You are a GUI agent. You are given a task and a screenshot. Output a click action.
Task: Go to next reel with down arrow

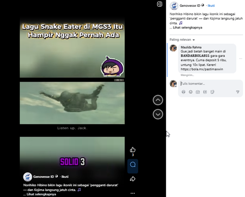[x=158, y=114]
